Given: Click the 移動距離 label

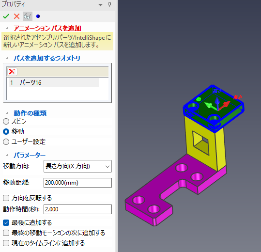Looking at the screenshot, I should point(16,183).
